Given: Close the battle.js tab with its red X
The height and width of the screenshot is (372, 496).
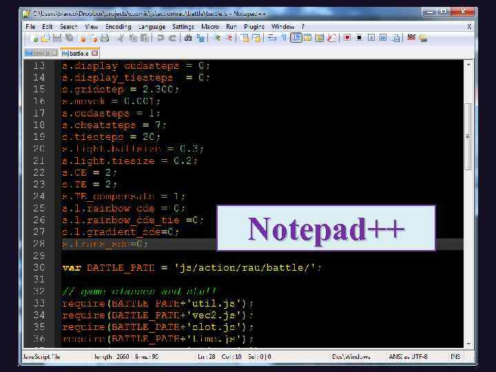Looking at the screenshot, I should coord(94,53).
